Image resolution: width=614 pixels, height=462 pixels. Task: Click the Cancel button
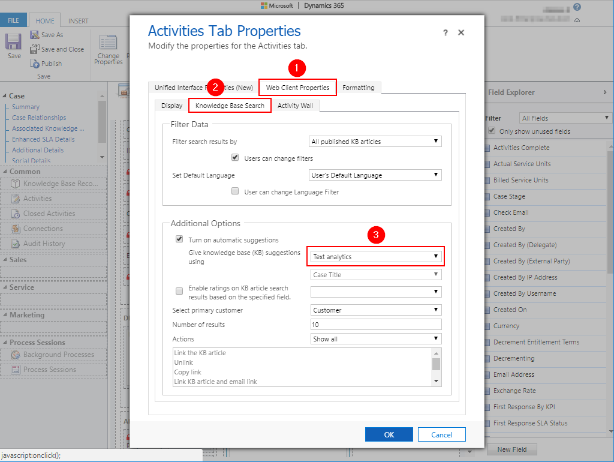(x=441, y=434)
